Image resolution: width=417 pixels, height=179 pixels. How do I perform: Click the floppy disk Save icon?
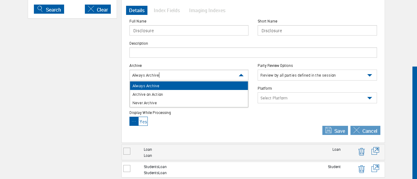[328, 130]
